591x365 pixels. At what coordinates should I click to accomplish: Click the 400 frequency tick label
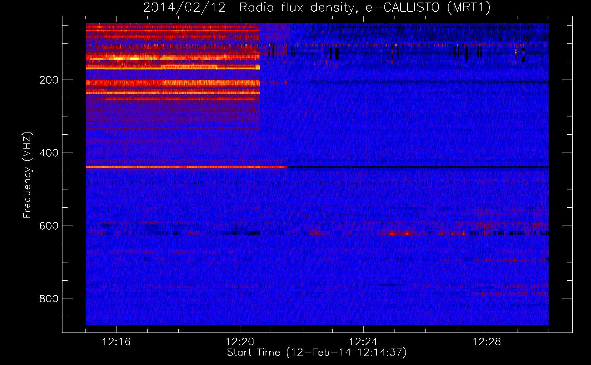pos(49,153)
